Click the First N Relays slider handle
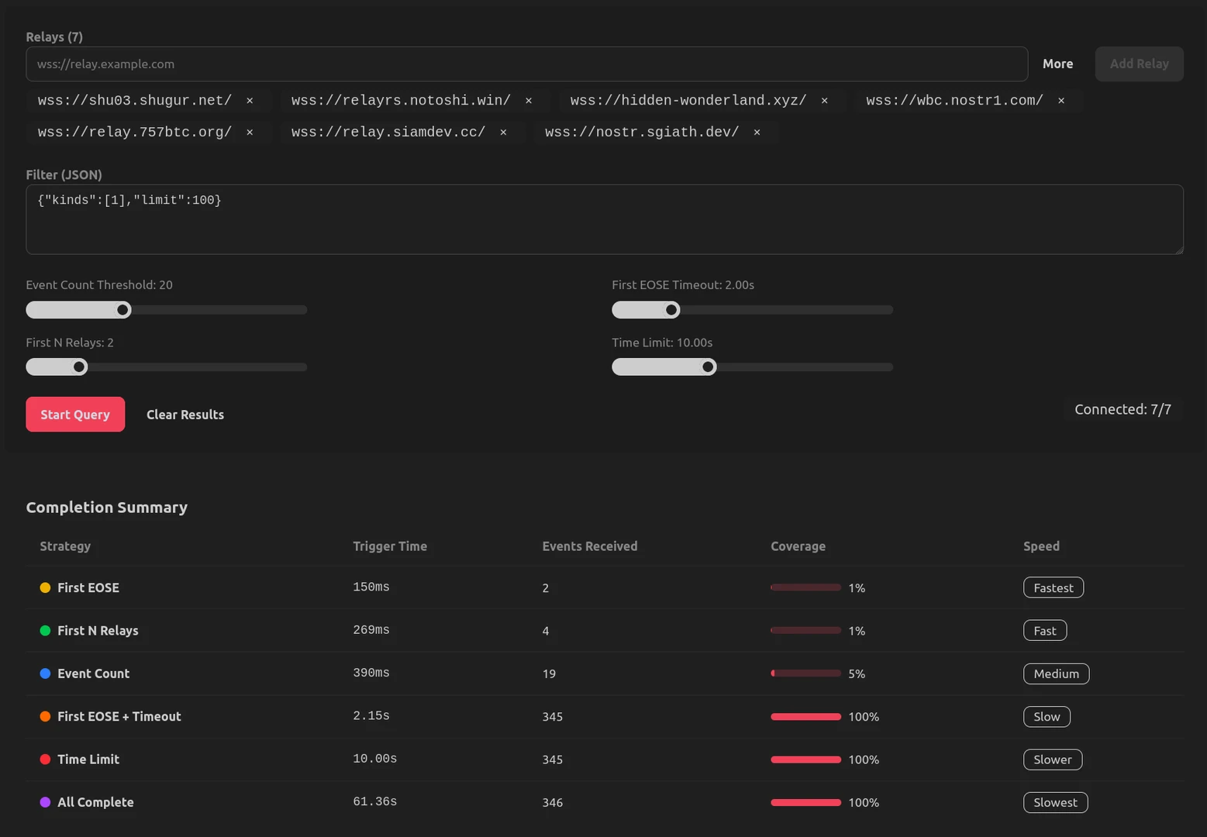The image size is (1207, 837). [x=79, y=367]
